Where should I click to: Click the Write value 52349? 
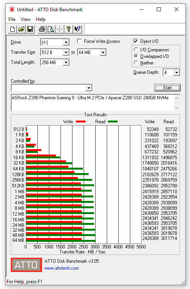tap(153, 129)
